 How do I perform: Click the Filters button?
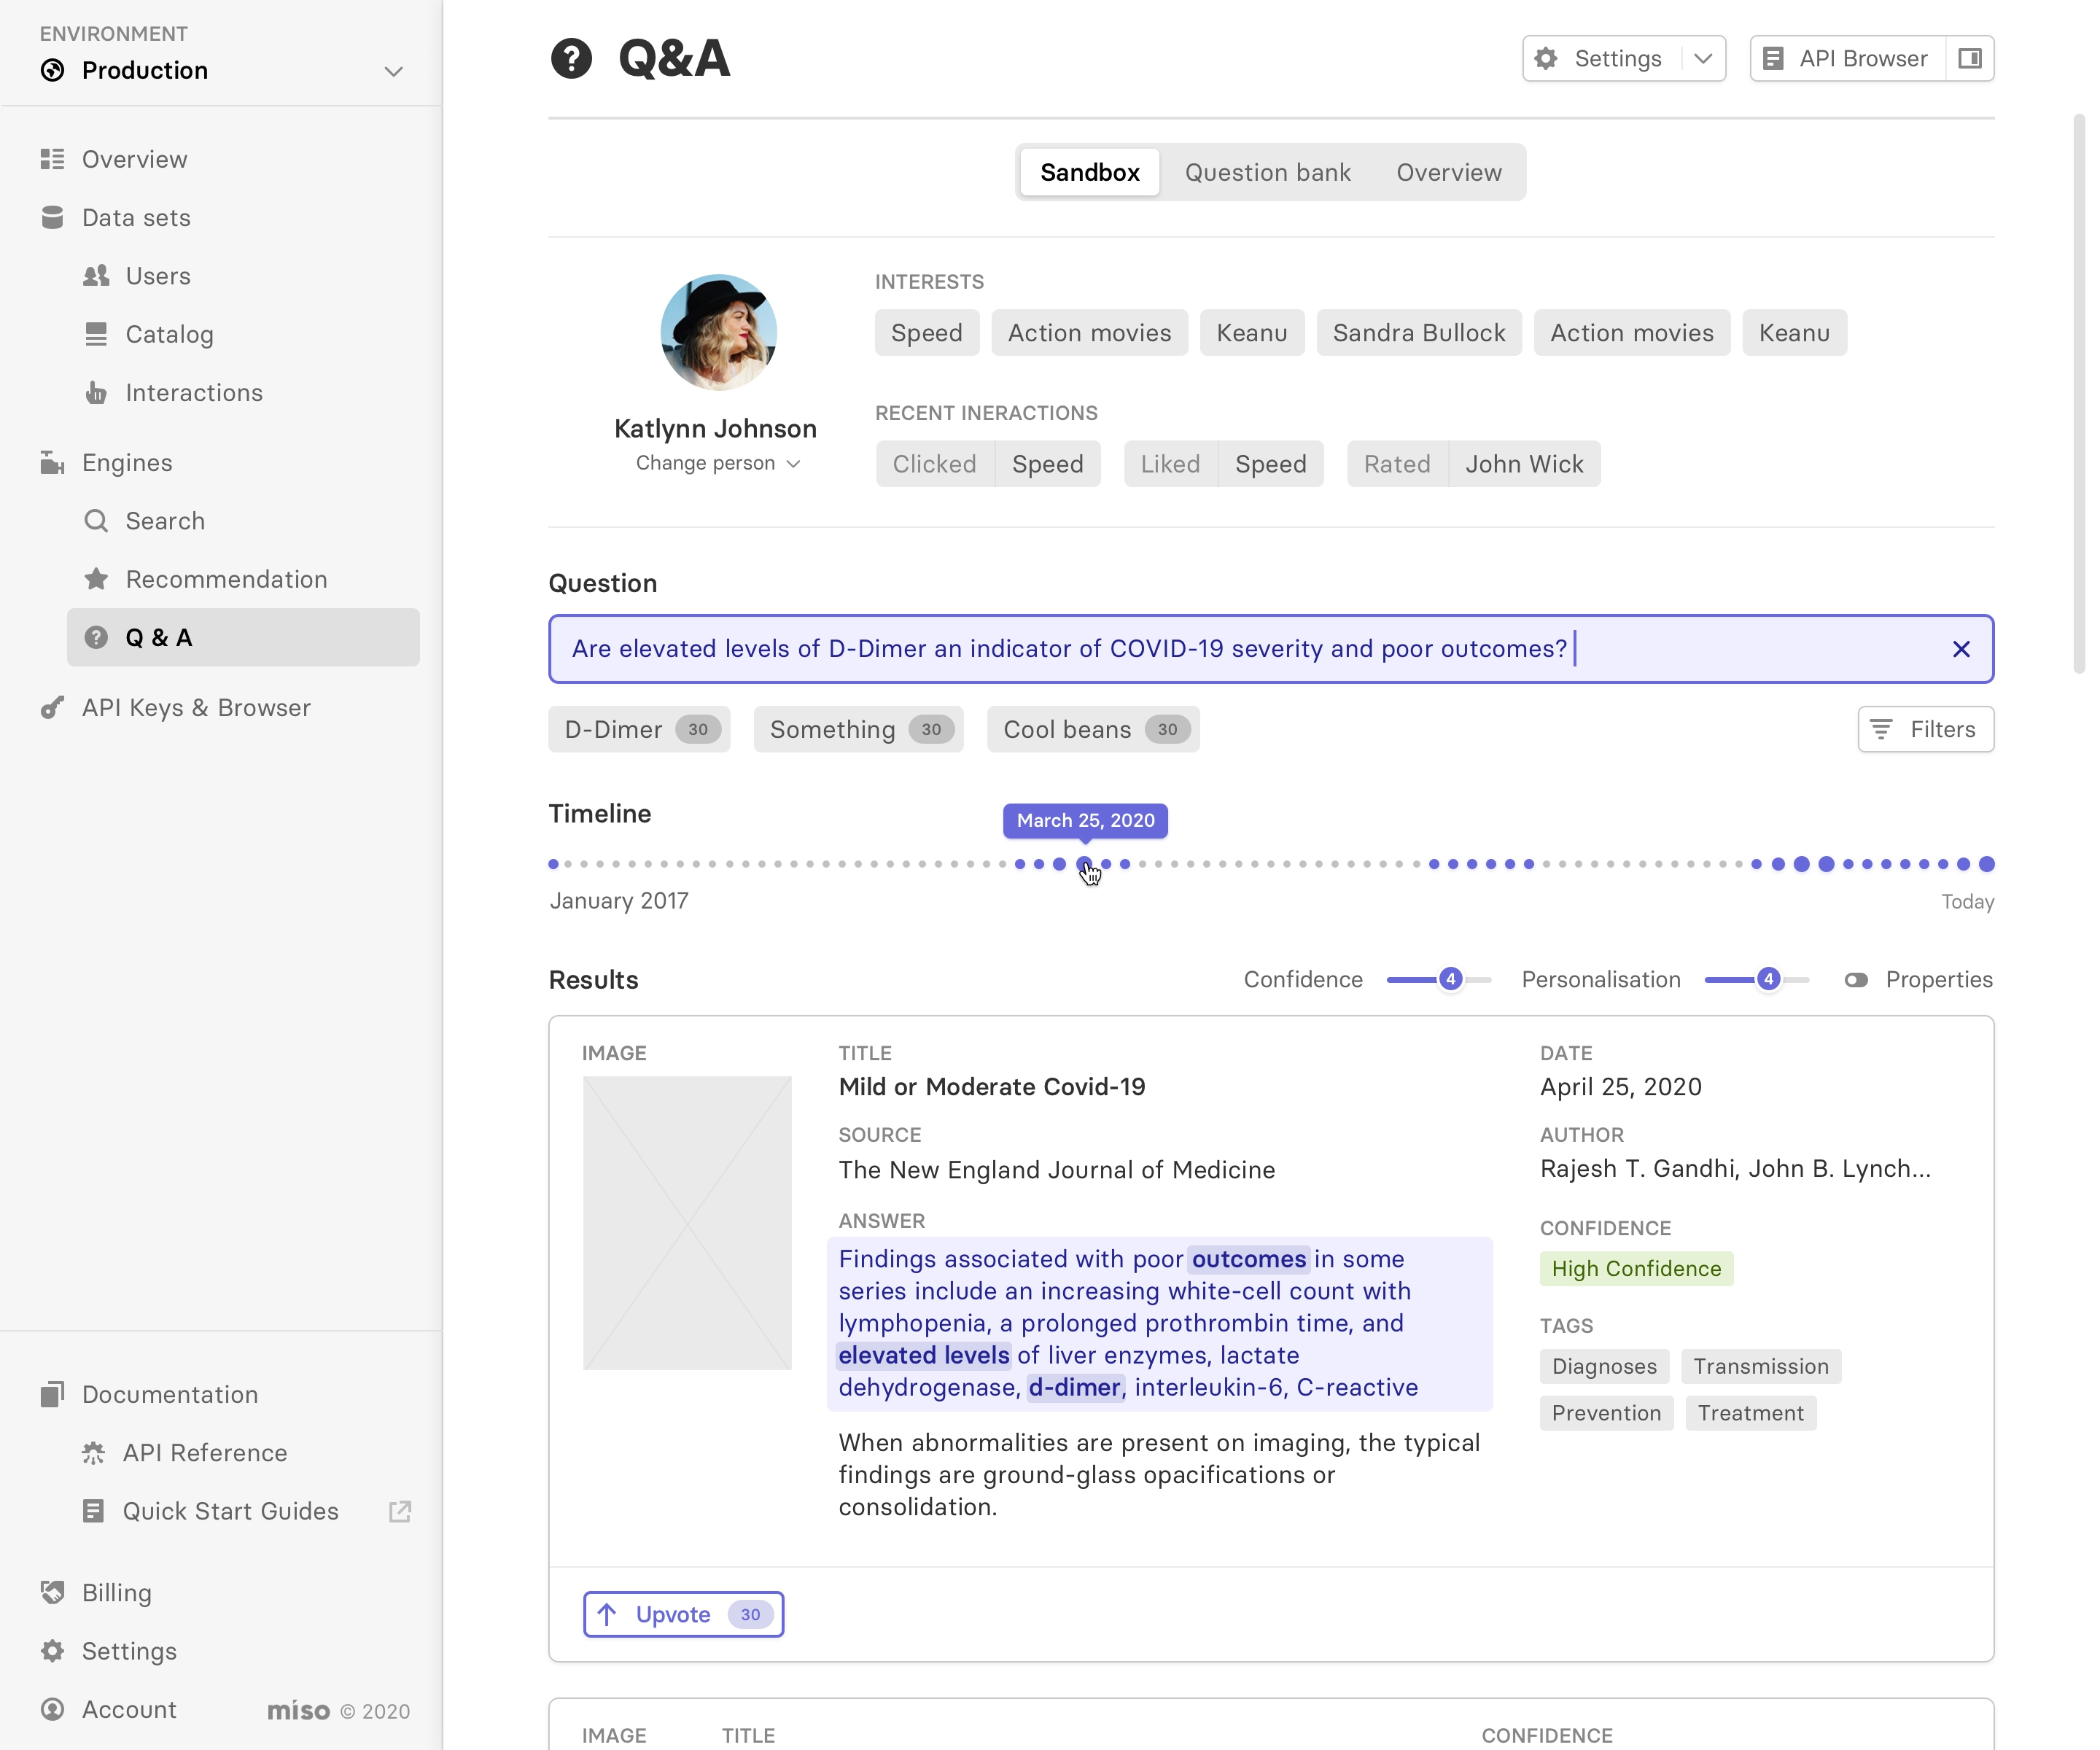[x=1926, y=729]
